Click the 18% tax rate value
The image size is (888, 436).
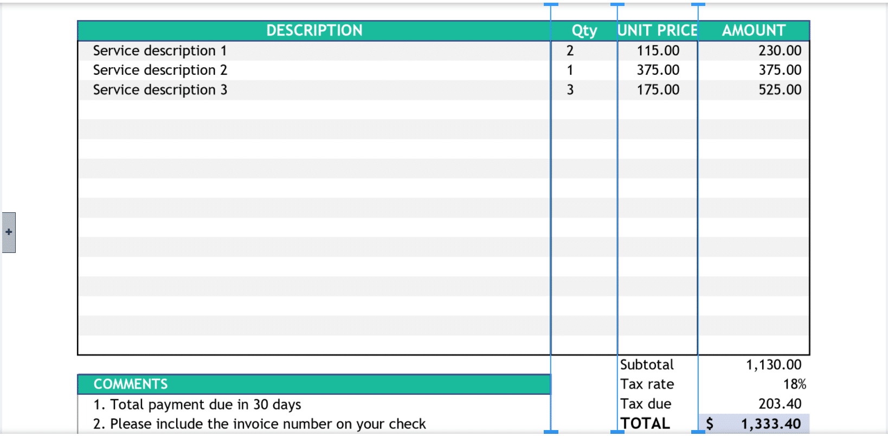pyautogui.click(x=794, y=385)
